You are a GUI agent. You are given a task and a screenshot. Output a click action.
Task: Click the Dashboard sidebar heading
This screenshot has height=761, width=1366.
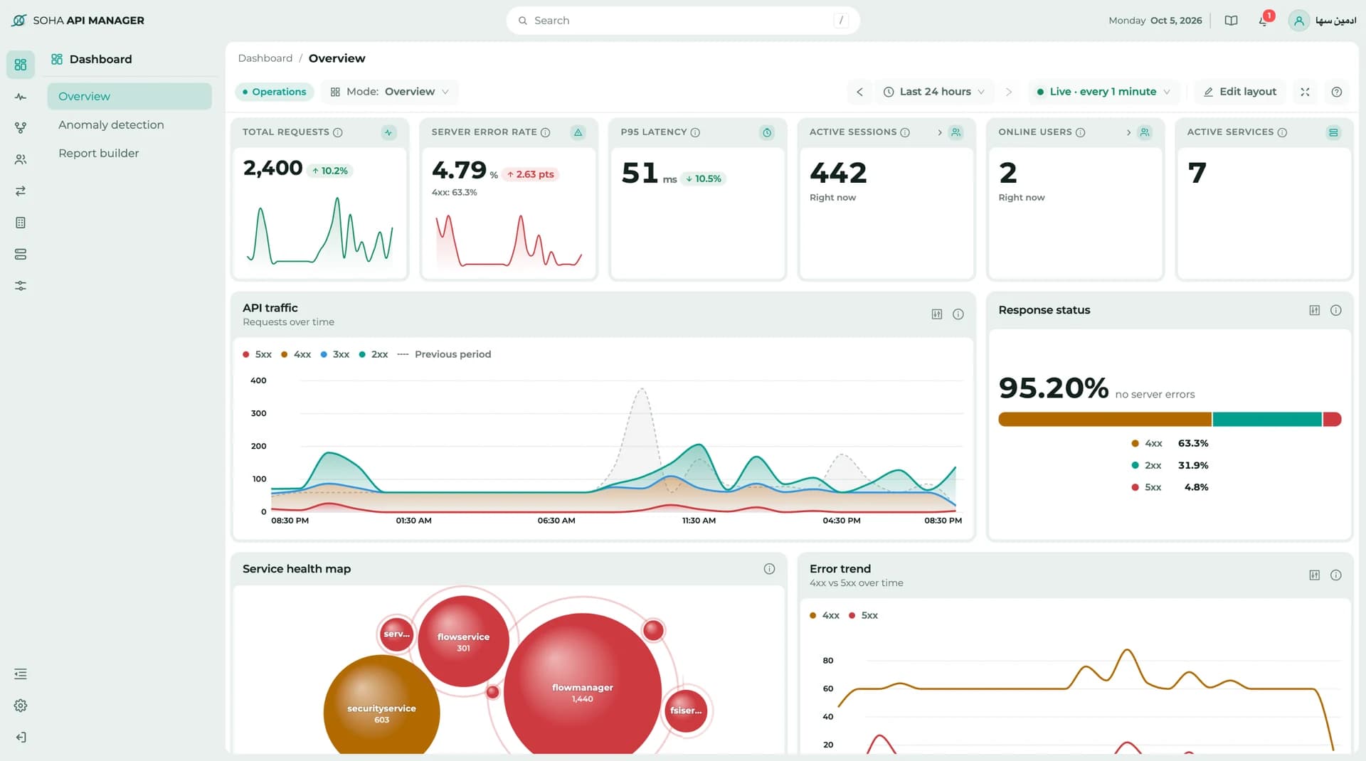(92, 59)
